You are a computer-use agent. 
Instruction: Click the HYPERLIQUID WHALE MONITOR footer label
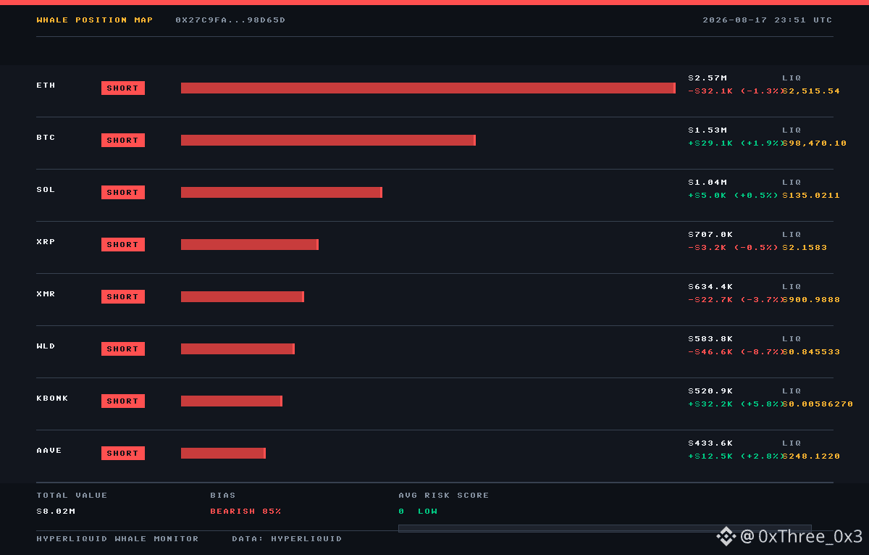tap(117, 539)
